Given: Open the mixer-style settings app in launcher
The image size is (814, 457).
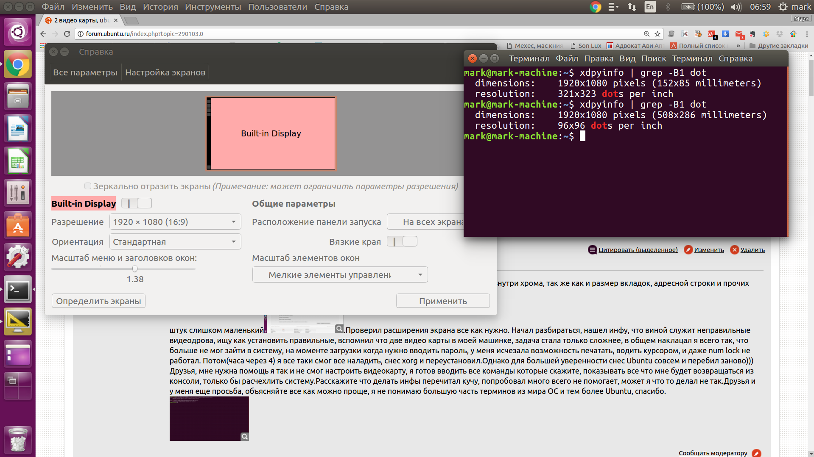Looking at the screenshot, I should point(18,193).
